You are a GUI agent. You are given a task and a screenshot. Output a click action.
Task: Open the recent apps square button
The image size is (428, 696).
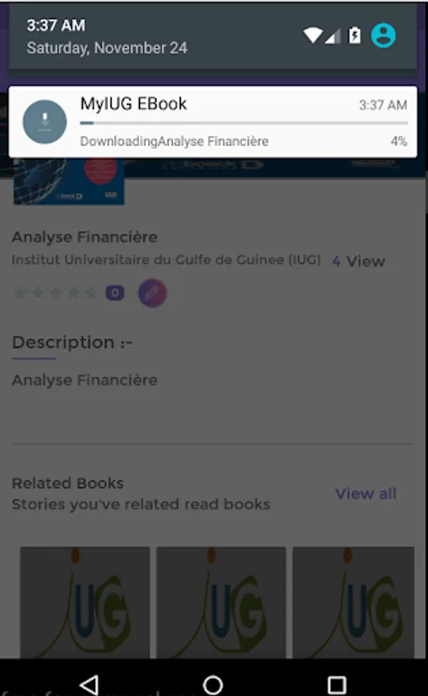[337, 685]
